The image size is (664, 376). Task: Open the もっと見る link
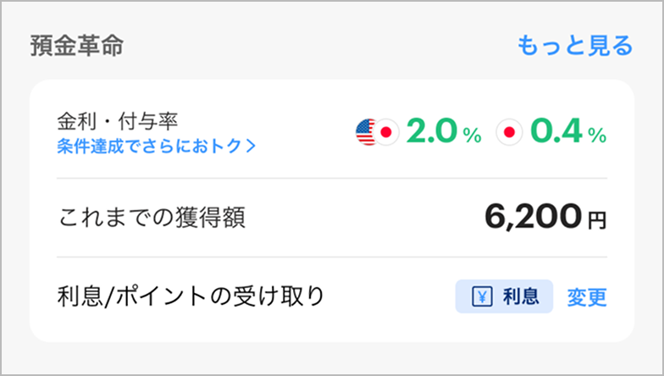click(575, 45)
